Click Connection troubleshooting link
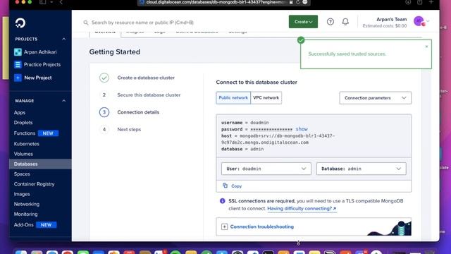 coord(261,226)
